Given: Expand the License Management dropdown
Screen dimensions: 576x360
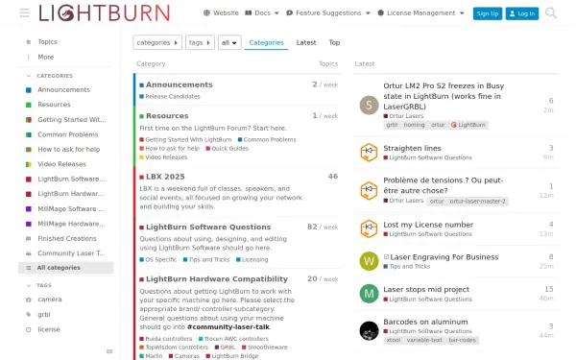Looking at the screenshot, I should tap(420, 12).
